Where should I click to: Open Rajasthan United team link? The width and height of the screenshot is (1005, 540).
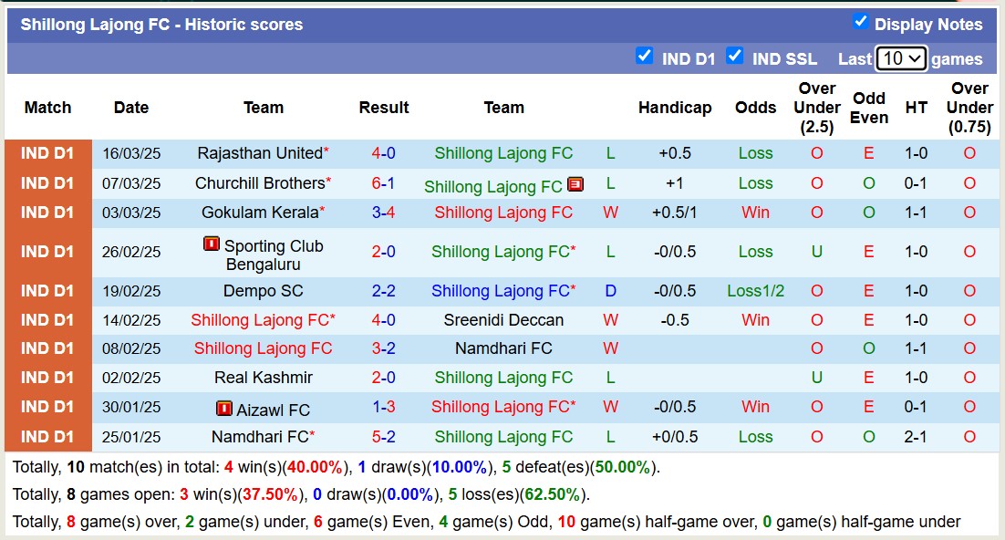coord(260,153)
